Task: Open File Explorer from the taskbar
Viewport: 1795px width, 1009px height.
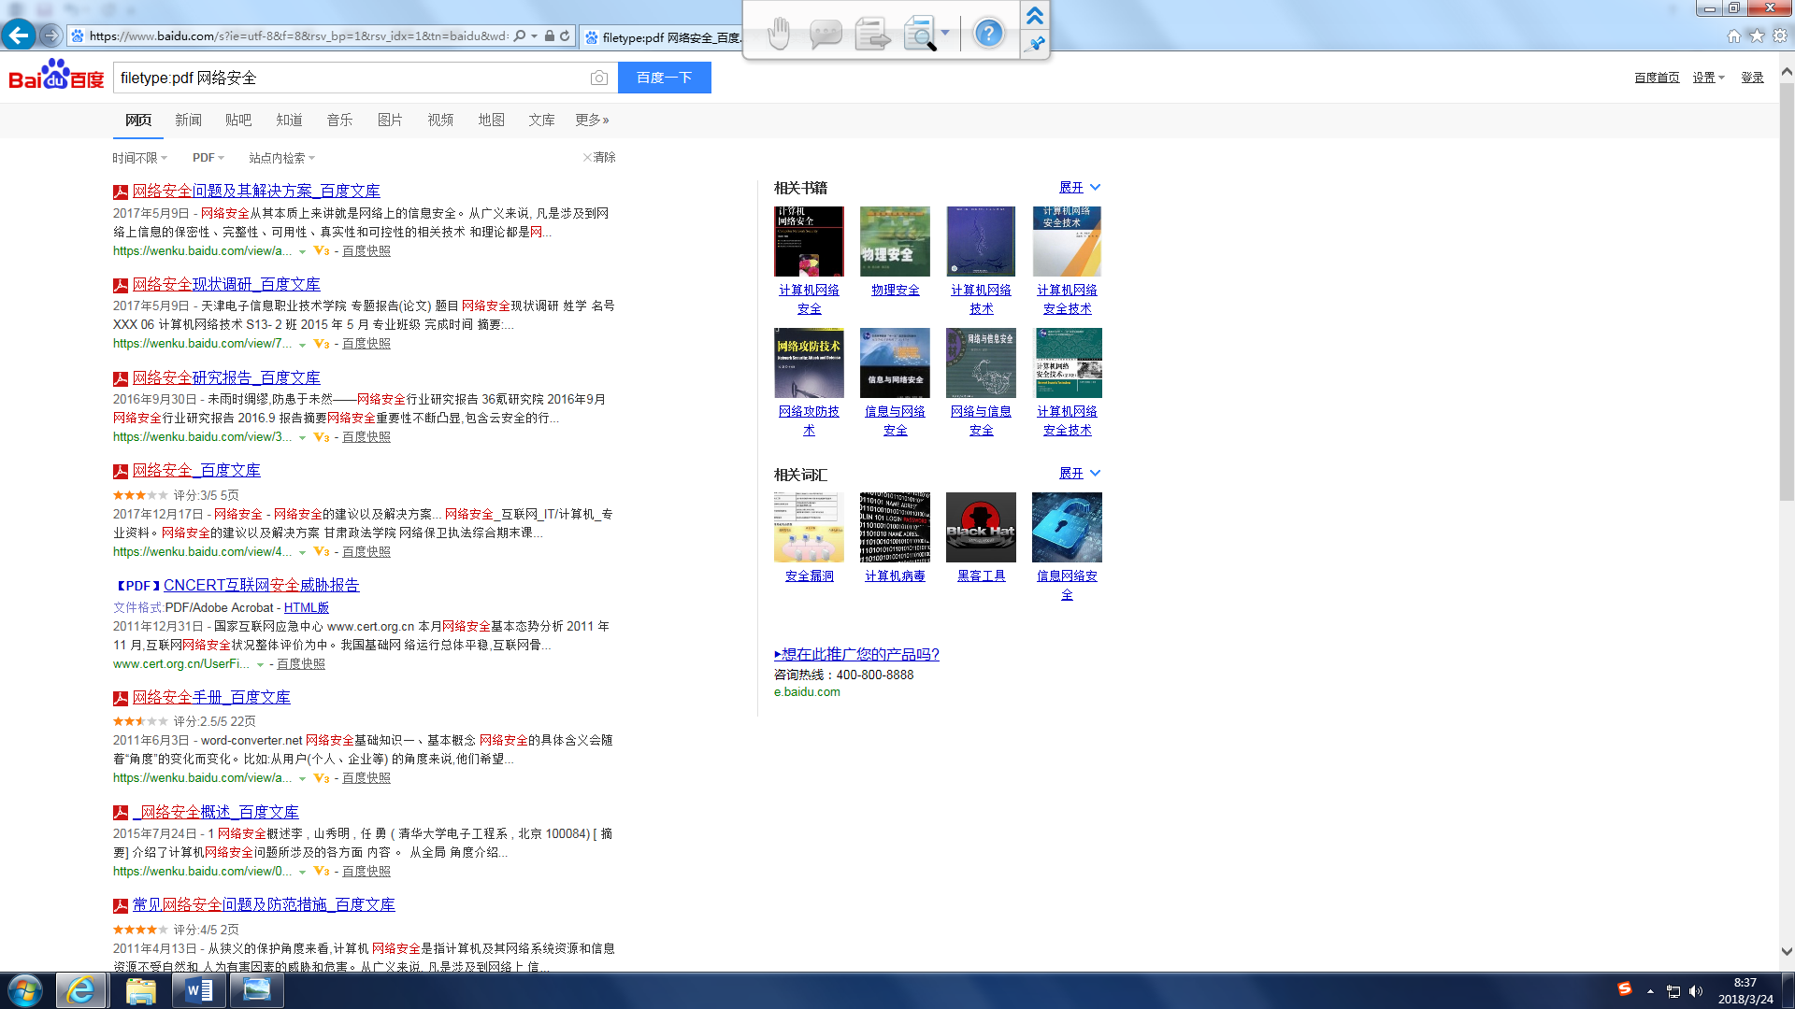Action: [x=140, y=990]
